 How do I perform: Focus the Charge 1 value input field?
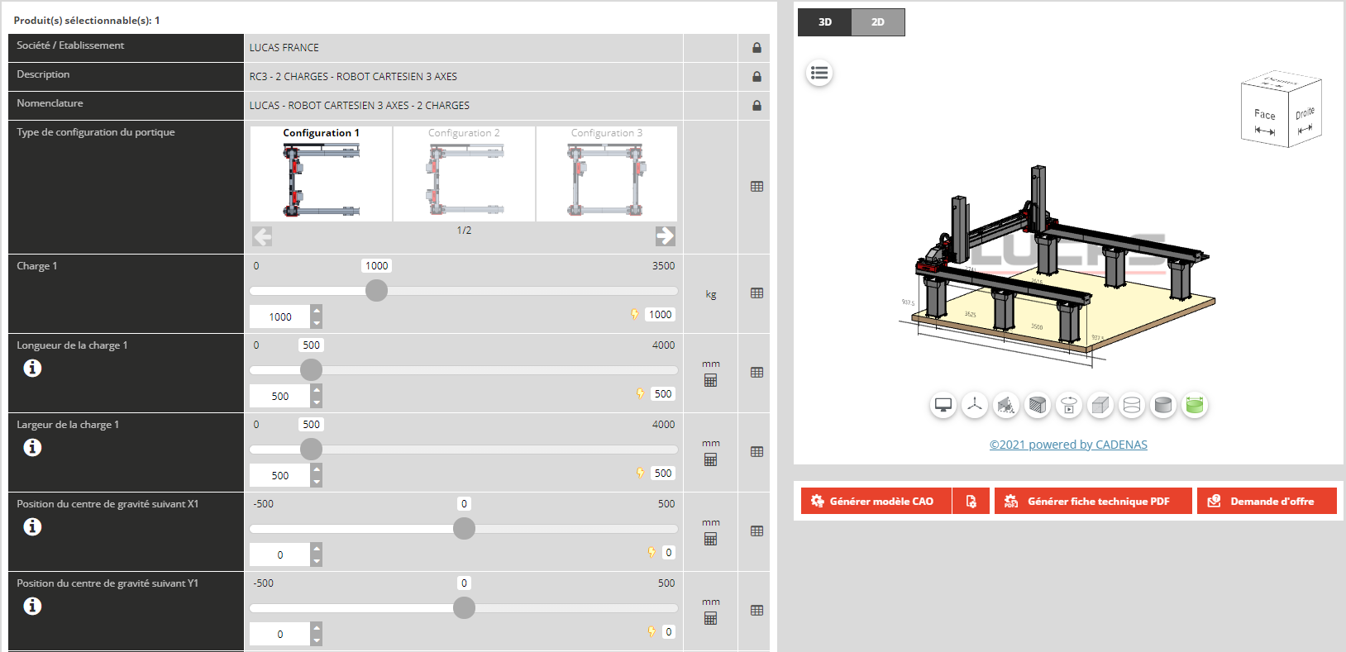(280, 316)
